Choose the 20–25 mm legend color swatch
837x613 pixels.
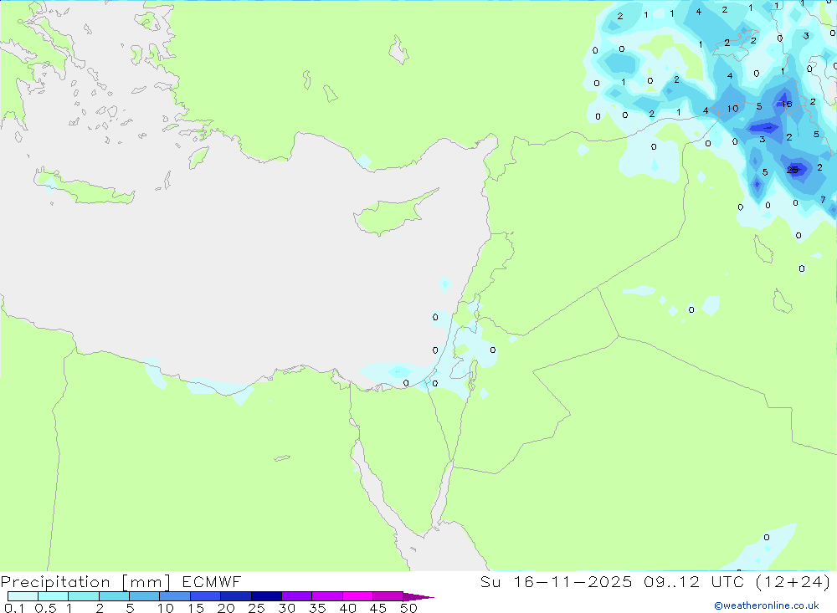[236, 596]
